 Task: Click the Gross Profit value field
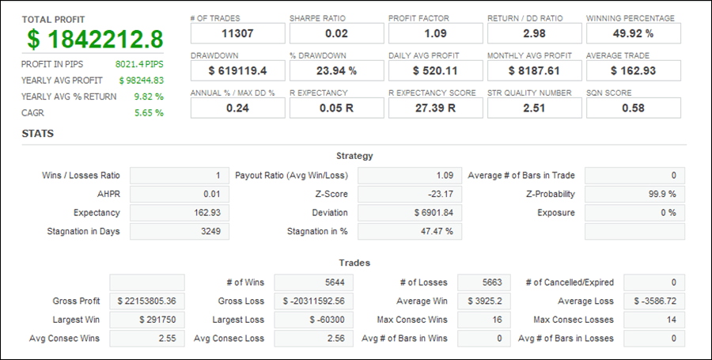tap(147, 301)
